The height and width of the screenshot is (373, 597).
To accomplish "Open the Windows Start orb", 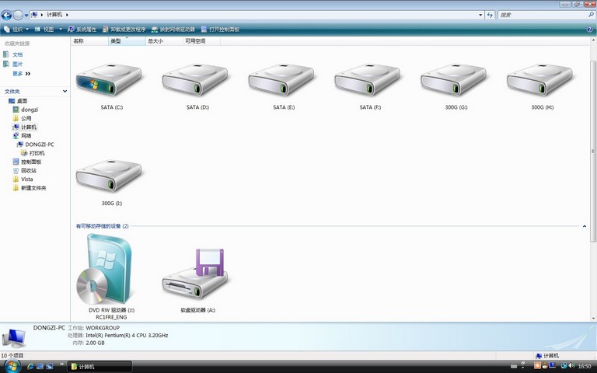I will point(12,367).
